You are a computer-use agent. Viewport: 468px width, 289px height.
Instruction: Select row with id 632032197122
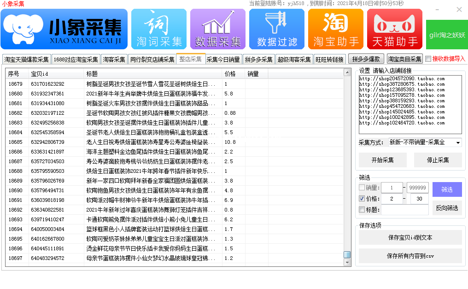coord(174,113)
